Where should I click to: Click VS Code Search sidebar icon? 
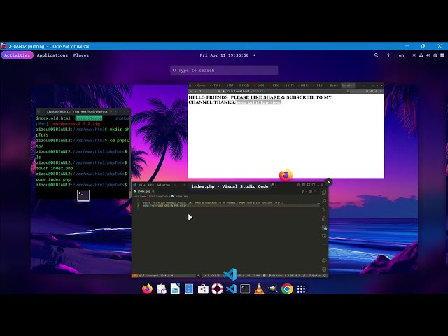(x=324, y=201)
